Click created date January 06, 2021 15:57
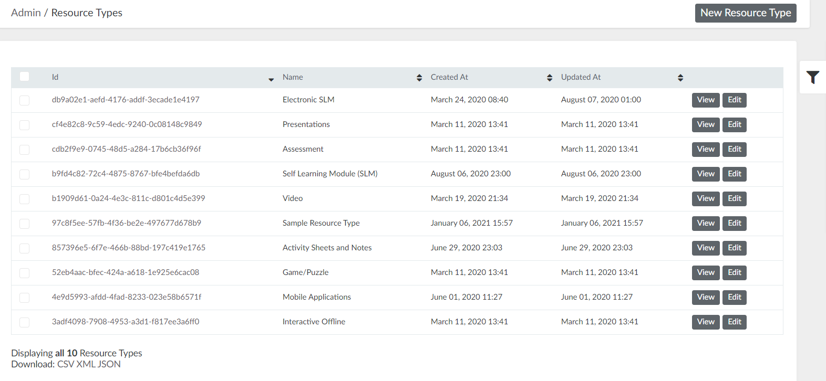Image resolution: width=826 pixels, height=381 pixels. click(x=472, y=223)
